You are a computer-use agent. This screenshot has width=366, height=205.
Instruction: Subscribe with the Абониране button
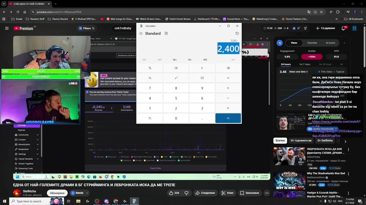[57, 193]
